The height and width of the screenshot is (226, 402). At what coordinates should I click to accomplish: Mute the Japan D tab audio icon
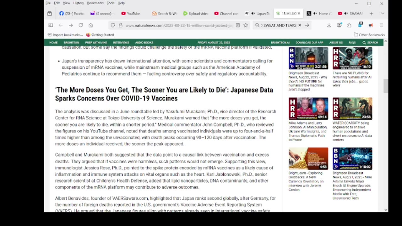pos(253,13)
